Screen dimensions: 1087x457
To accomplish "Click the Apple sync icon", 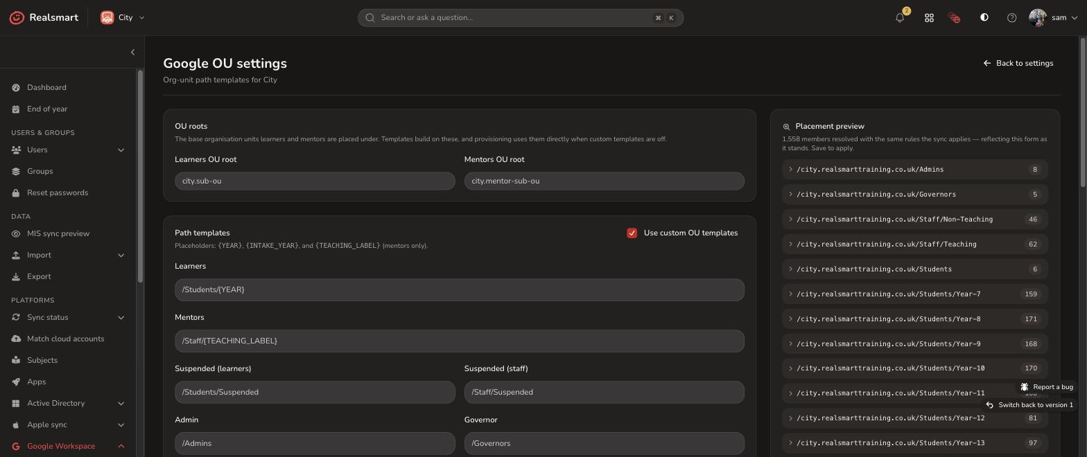I will pyautogui.click(x=16, y=424).
